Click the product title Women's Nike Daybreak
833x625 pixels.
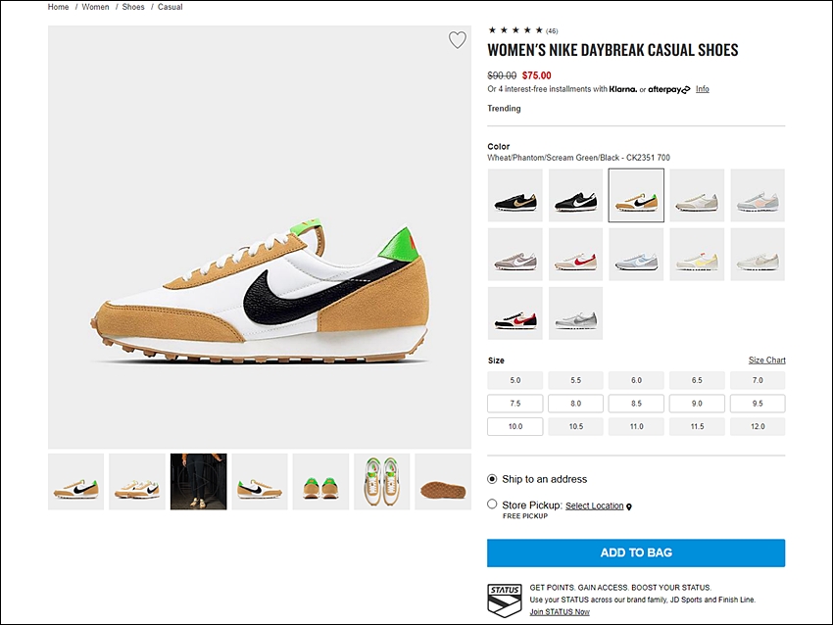(612, 50)
